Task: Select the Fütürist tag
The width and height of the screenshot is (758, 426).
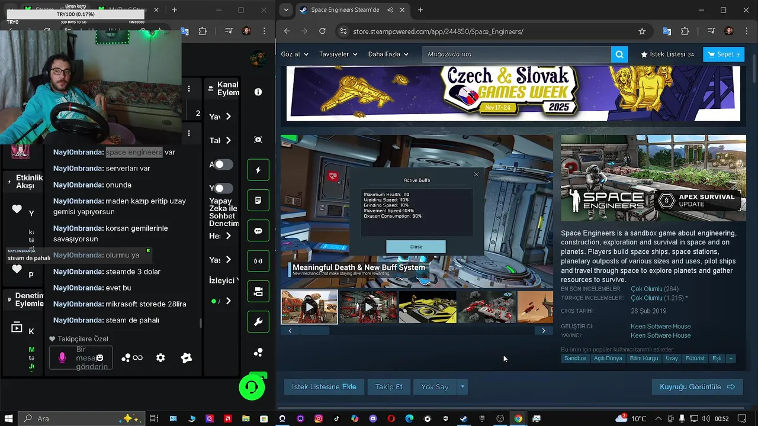Action: [x=695, y=359]
